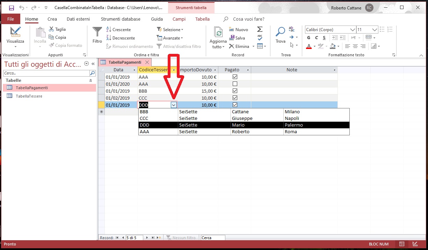
Task: Uncheck Pagato for the CCC row
Action: click(235, 98)
